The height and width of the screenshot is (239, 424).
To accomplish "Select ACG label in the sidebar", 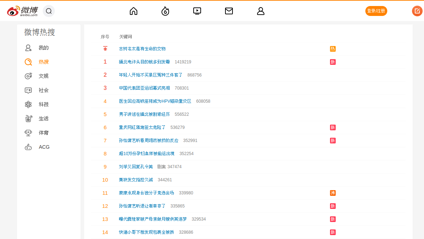I will pos(44,147).
